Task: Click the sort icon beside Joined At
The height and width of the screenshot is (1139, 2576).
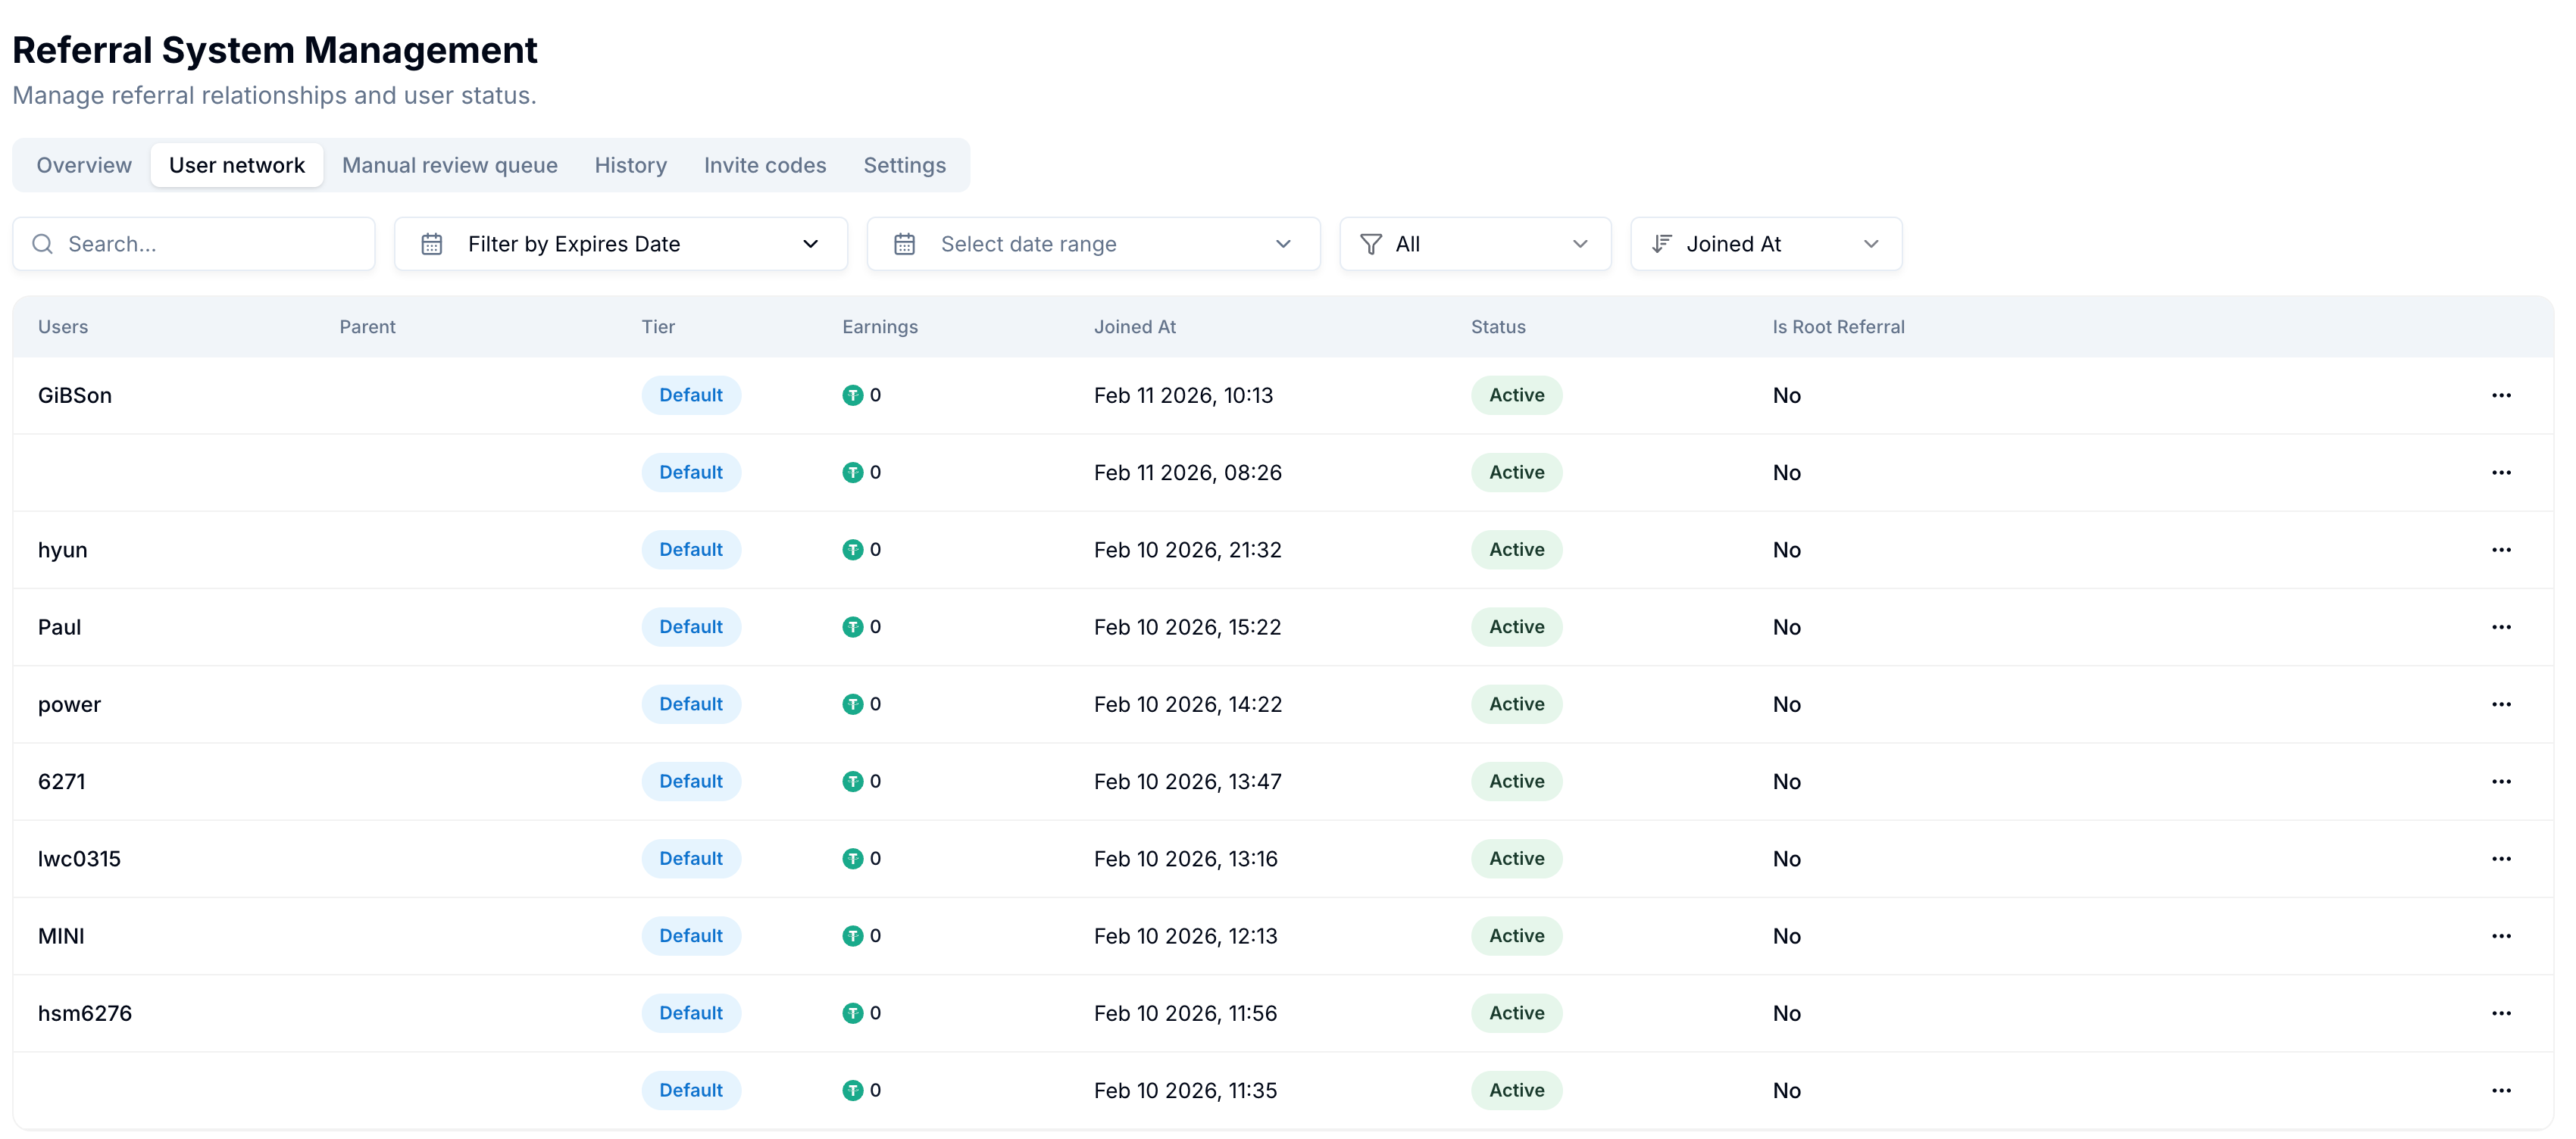Action: 1662,243
